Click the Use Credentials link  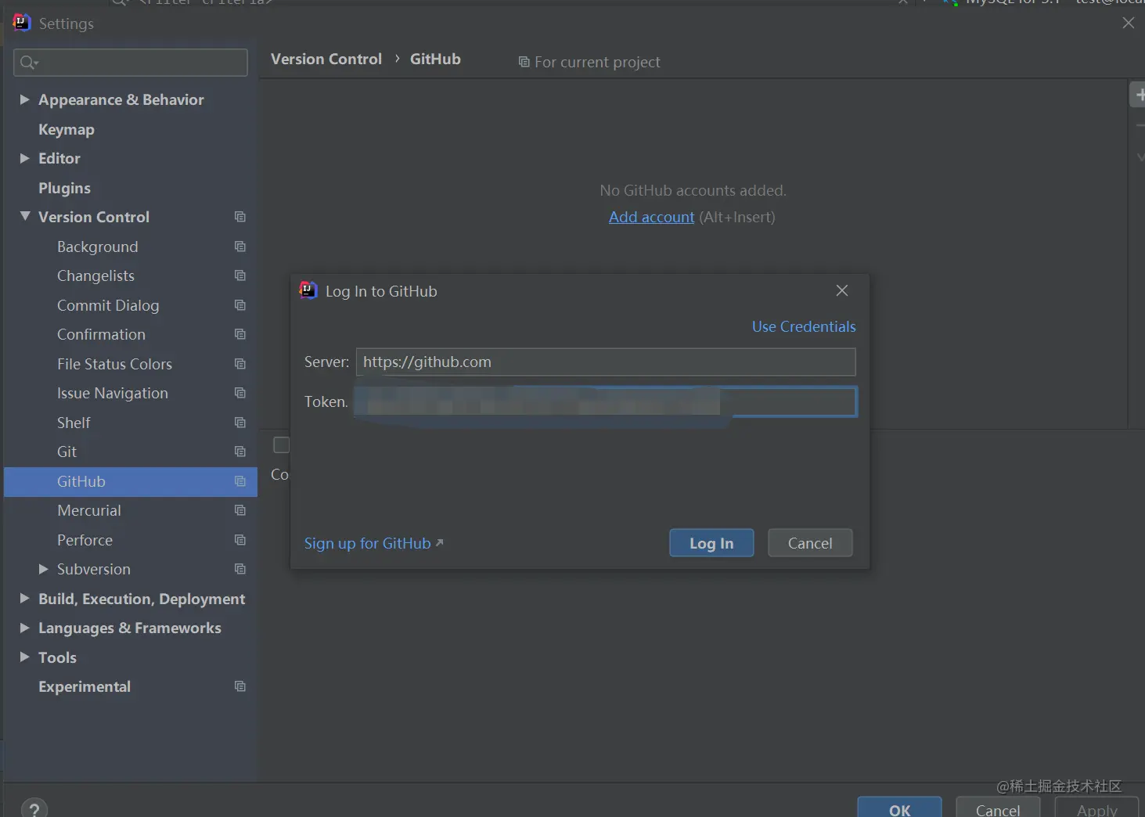pos(804,326)
